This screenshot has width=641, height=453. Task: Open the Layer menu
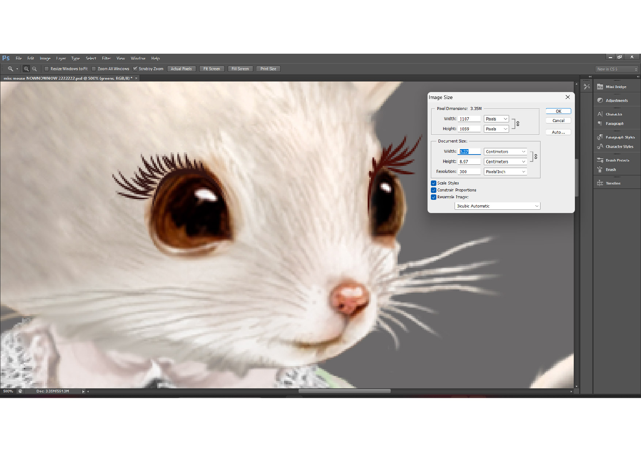[61, 58]
